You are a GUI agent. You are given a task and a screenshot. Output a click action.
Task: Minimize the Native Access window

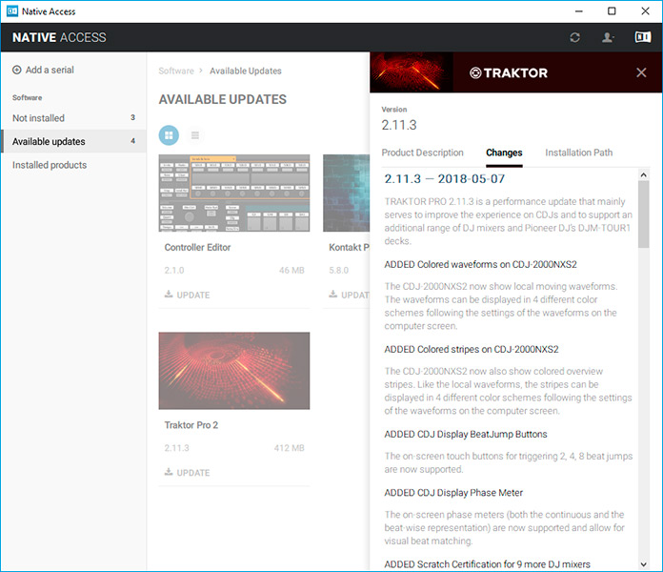click(579, 11)
